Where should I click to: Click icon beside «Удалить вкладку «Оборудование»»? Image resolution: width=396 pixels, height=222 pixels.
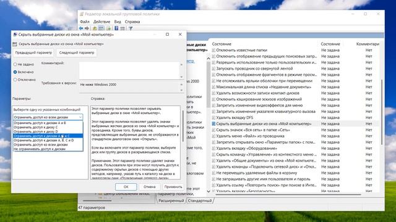213,148
